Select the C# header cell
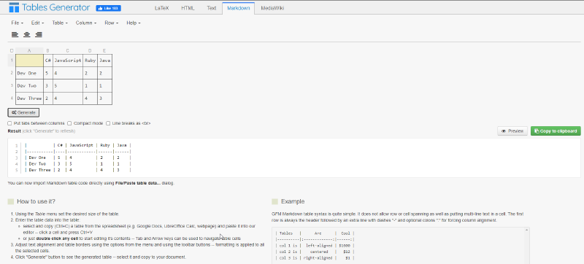This screenshot has width=584, height=264. (x=48, y=61)
